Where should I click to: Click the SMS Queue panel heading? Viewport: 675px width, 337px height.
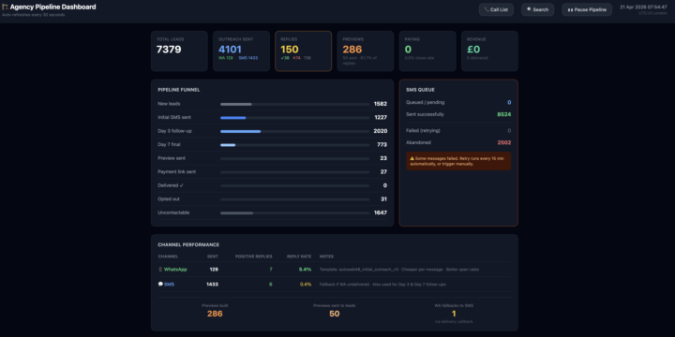[420, 90]
